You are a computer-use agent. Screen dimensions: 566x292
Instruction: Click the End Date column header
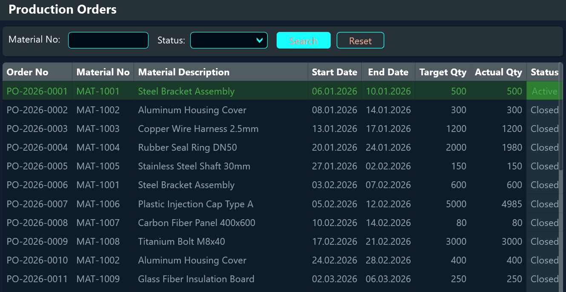[388, 72]
